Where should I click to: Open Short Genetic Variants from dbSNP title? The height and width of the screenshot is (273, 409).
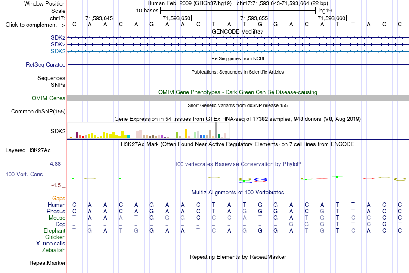pyautogui.click(x=238, y=105)
